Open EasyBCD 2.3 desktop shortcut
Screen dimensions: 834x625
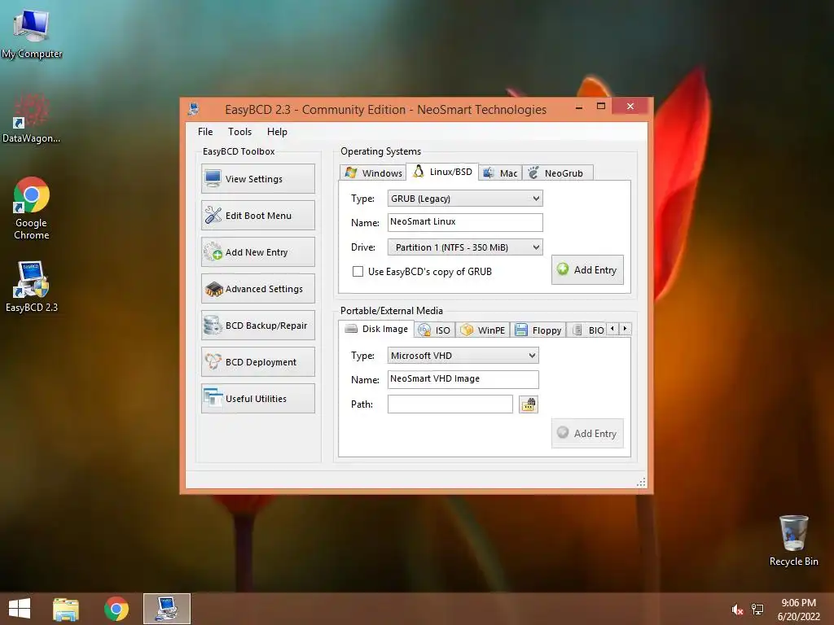(32, 286)
